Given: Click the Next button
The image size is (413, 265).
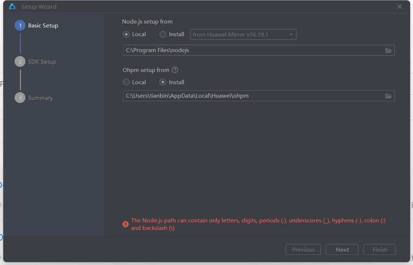Looking at the screenshot, I should point(342,249).
